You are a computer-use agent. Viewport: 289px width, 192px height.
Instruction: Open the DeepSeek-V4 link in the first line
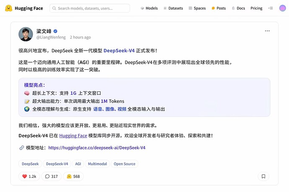click(x=119, y=51)
